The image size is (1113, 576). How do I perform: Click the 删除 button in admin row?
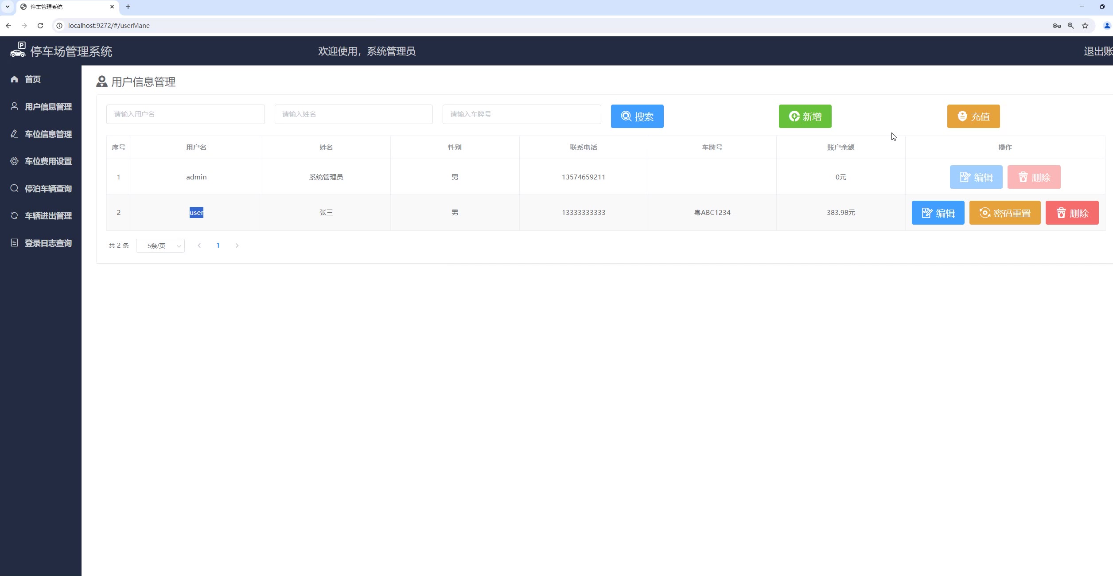tap(1034, 177)
